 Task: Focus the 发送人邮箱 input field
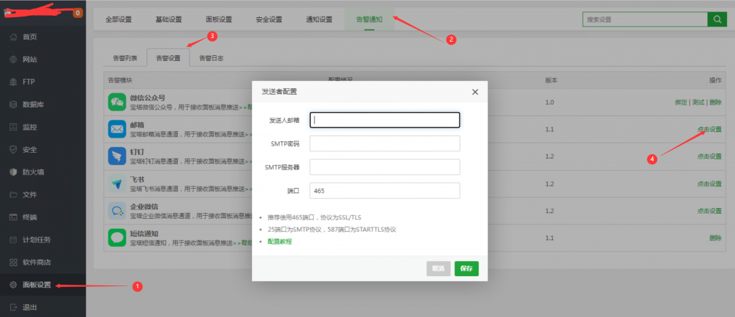(384, 120)
